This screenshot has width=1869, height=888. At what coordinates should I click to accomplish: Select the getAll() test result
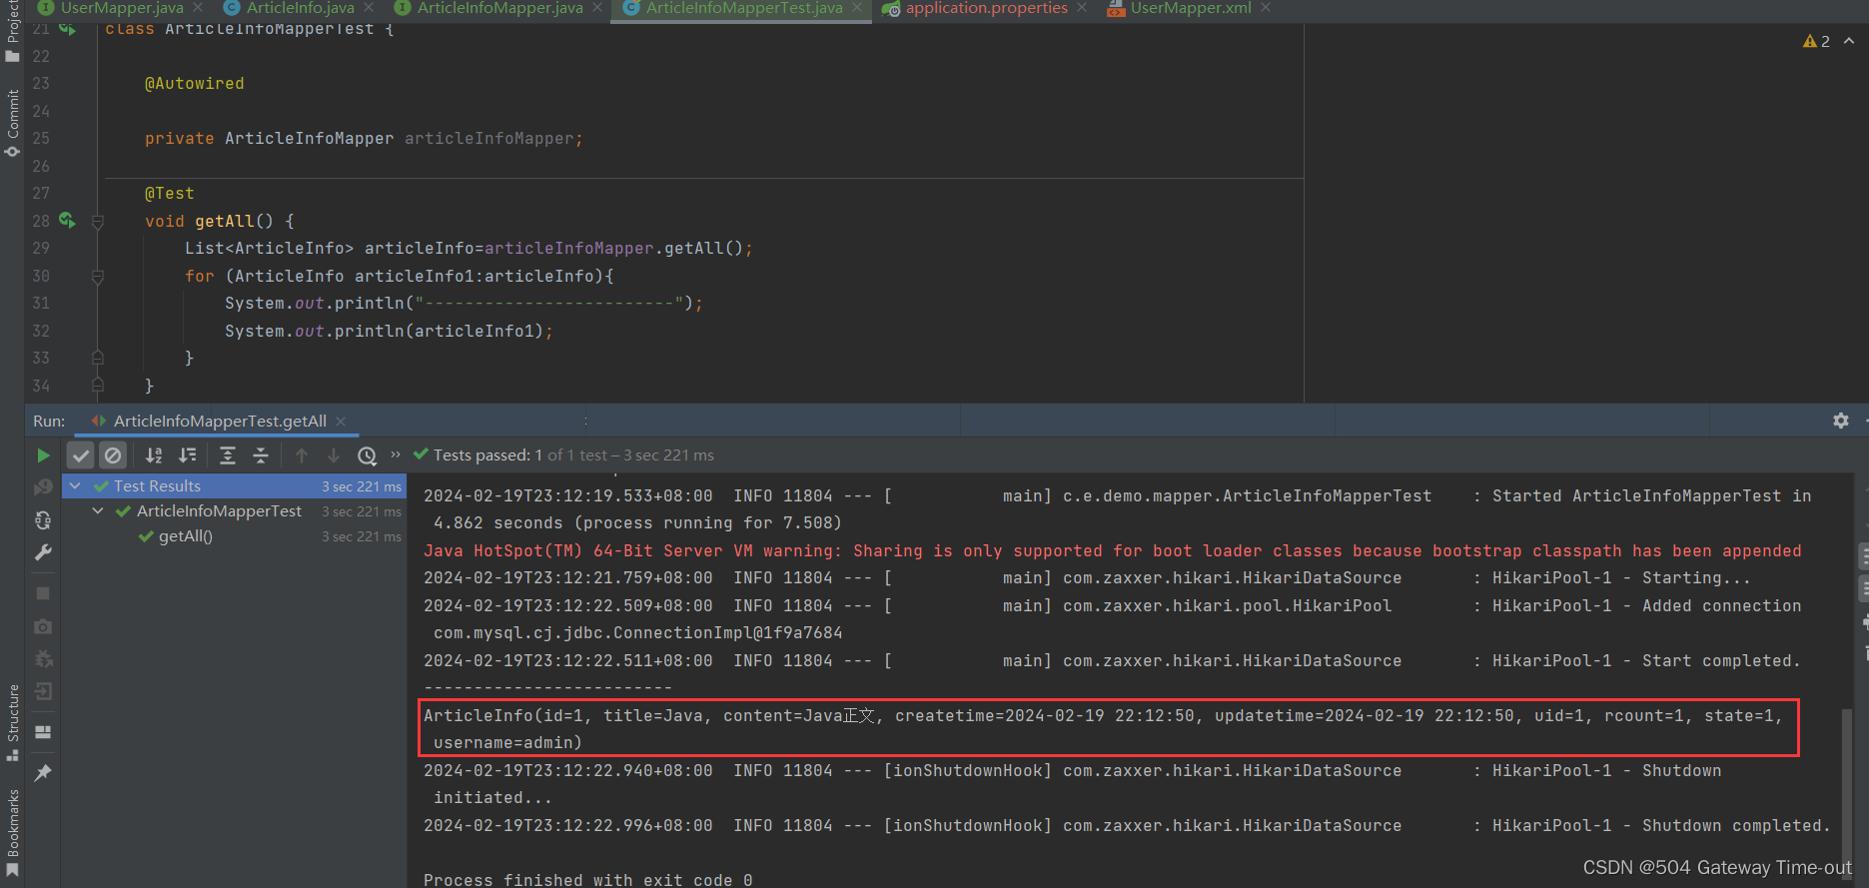(x=186, y=536)
